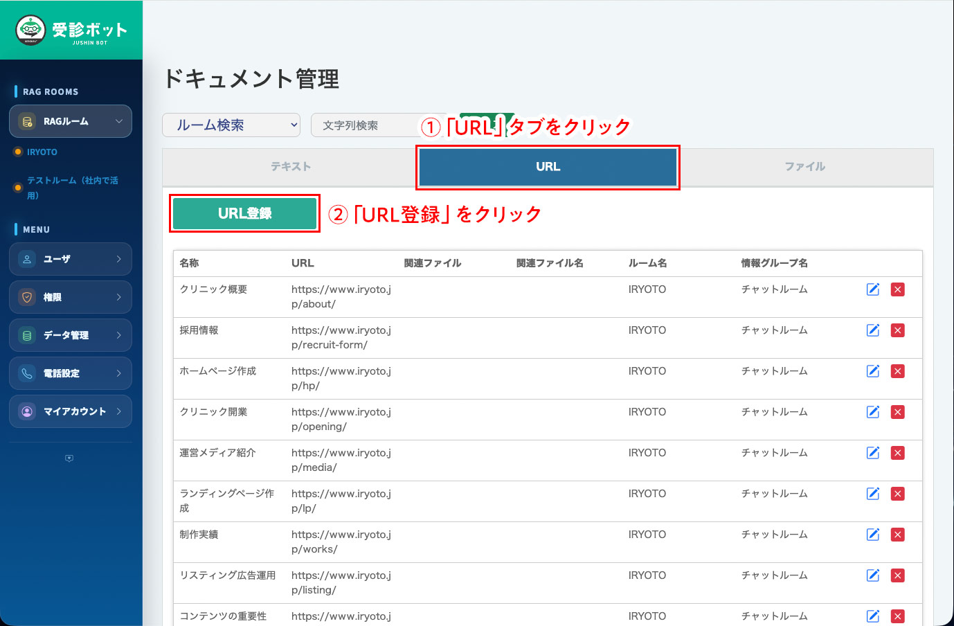Edit the コンテンツの重要性 row
Screen dimensions: 954x626
point(873,616)
